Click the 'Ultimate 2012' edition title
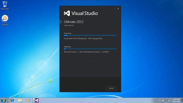Screen dimensions: 183x103 pos(74,22)
